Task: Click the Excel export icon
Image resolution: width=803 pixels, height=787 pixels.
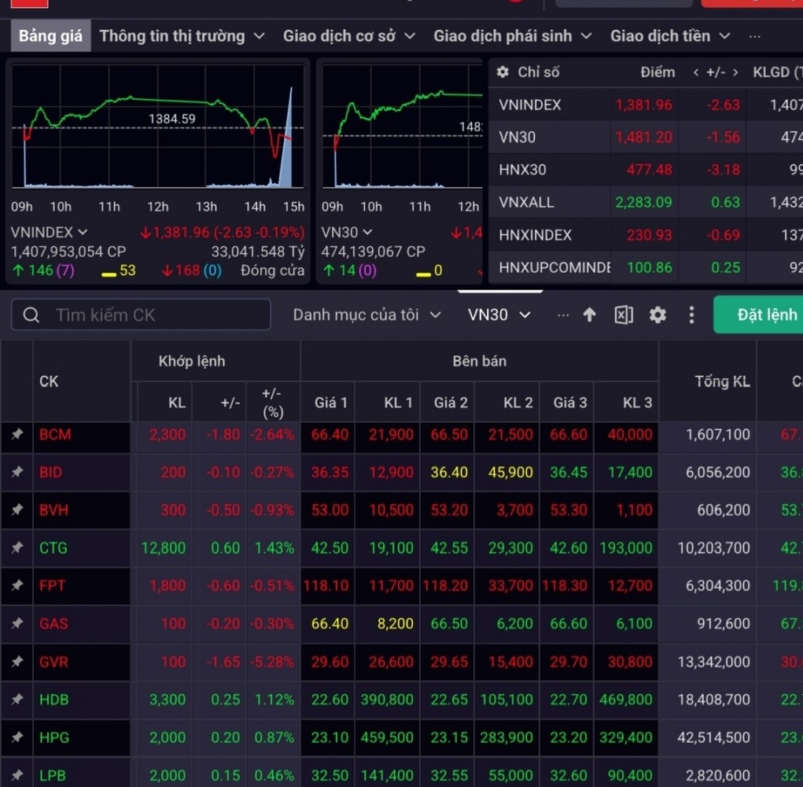Action: coord(623,315)
